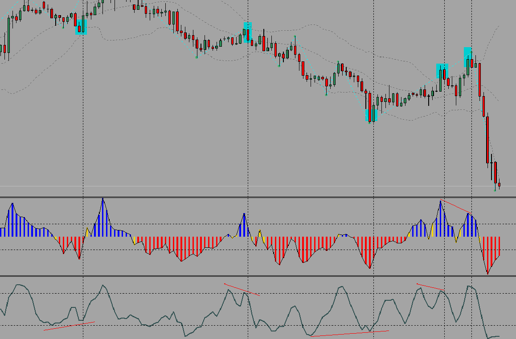Select the rightmost cyan highlight box at the final peak

(x=467, y=57)
